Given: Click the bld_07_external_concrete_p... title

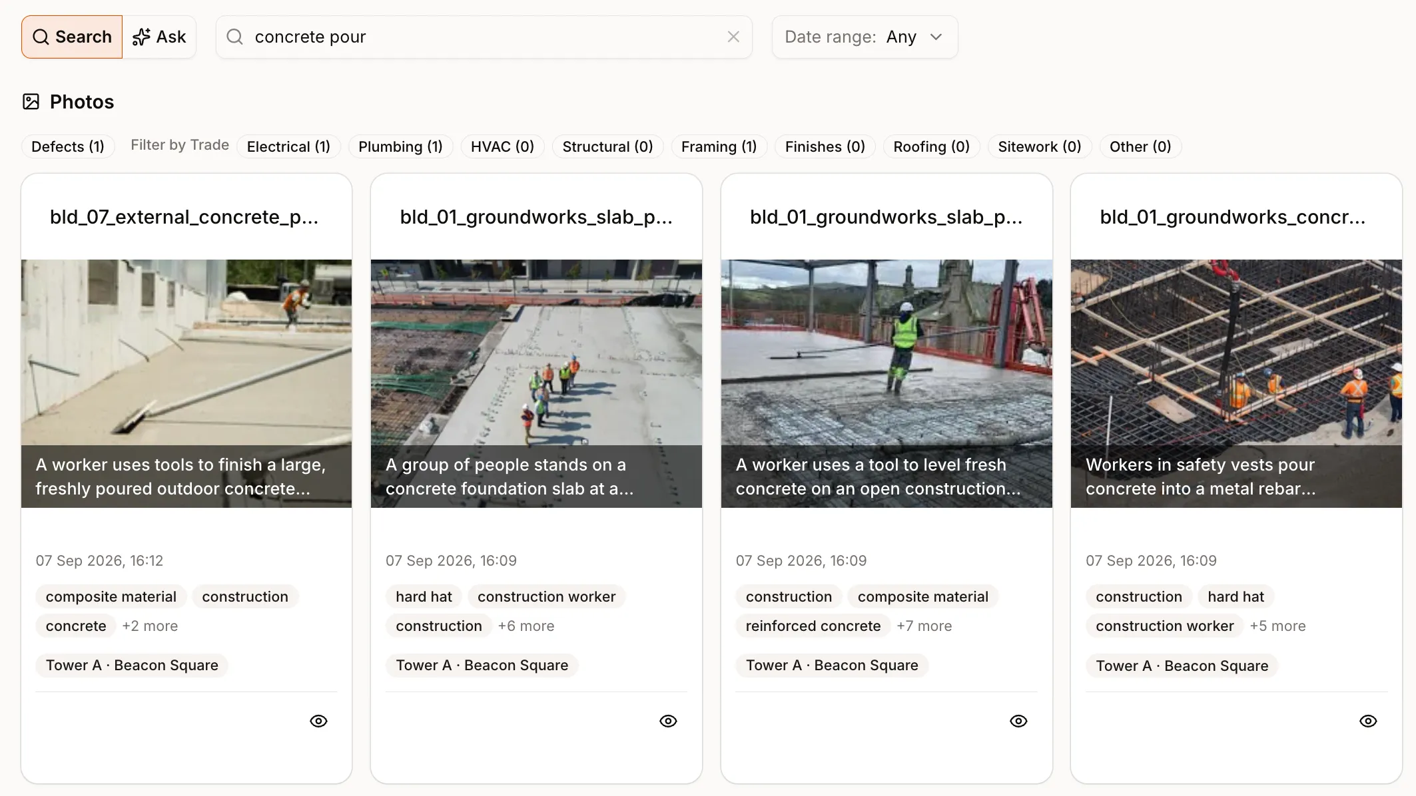Looking at the screenshot, I should click(x=184, y=217).
